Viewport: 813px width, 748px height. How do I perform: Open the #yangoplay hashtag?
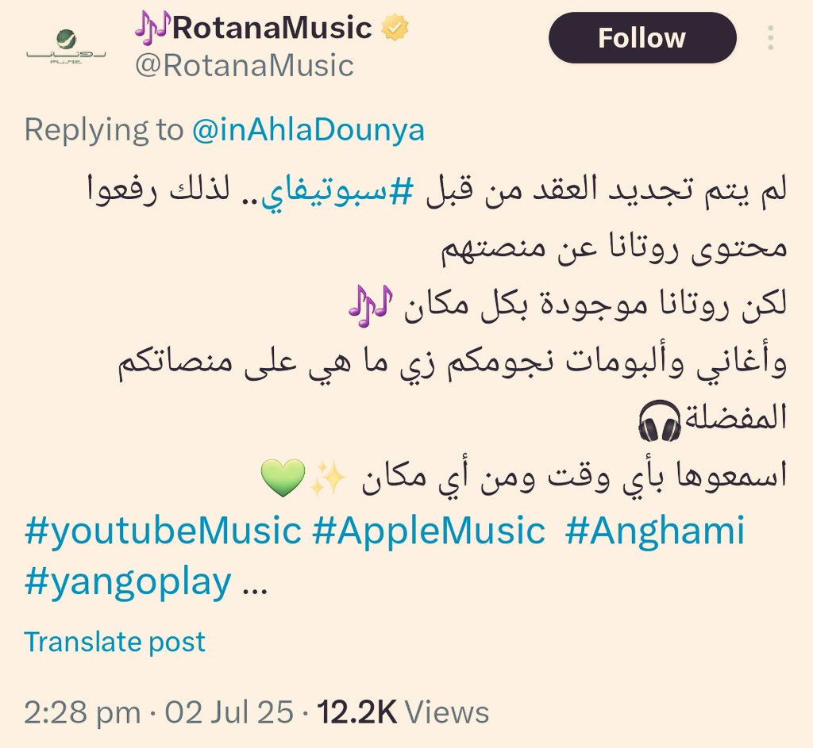[x=128, y=582]
